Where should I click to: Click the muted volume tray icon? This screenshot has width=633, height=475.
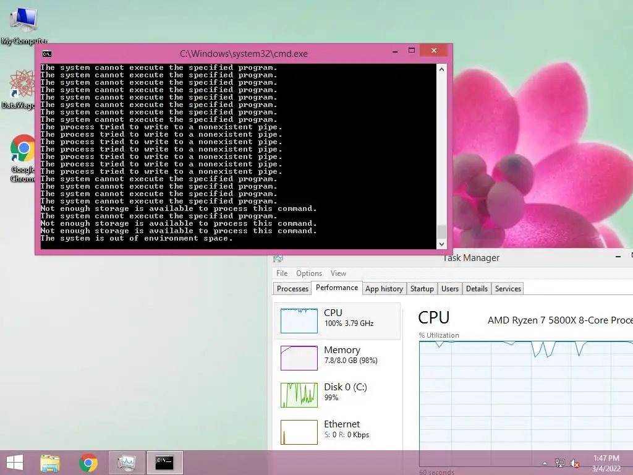[574, 463]
